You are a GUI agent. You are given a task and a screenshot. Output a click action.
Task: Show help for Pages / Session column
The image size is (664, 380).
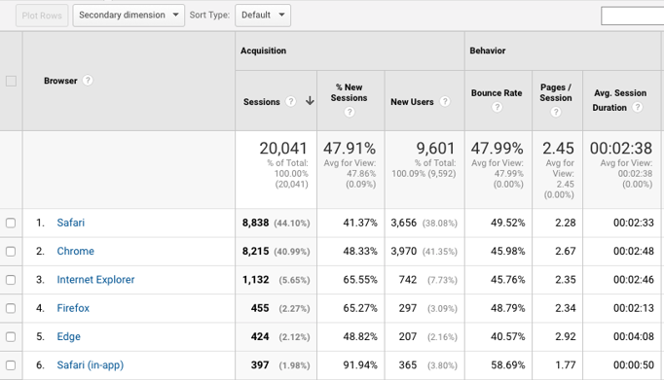point(556,112)
